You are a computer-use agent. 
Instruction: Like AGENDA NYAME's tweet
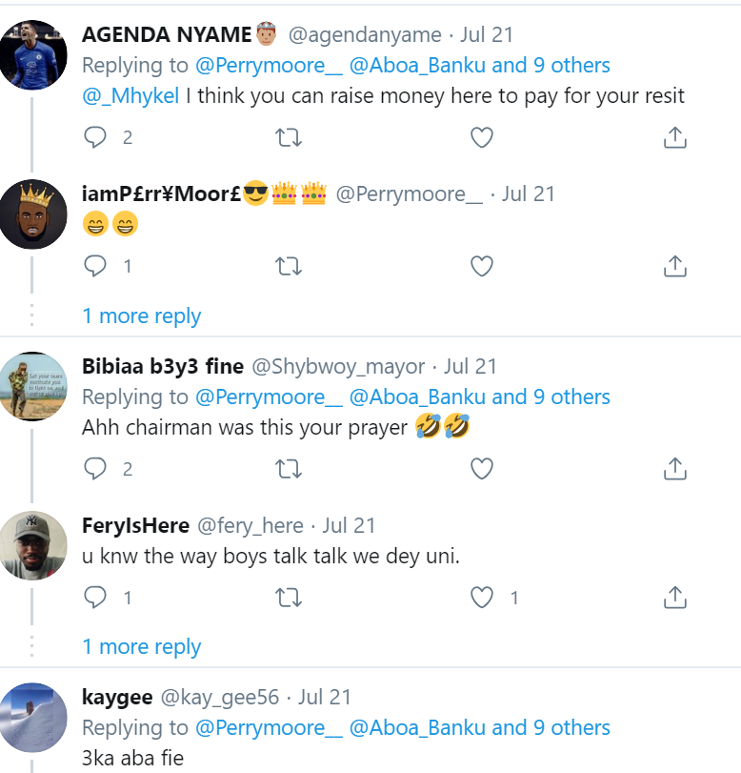[482, 138]
